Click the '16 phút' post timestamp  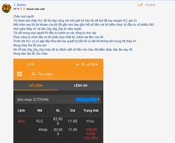click(150, 5)
